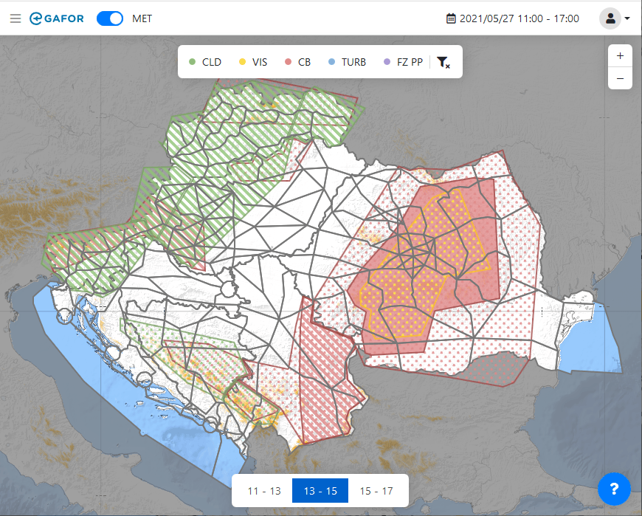Open the help question mark button

click(x=614, y=489)
